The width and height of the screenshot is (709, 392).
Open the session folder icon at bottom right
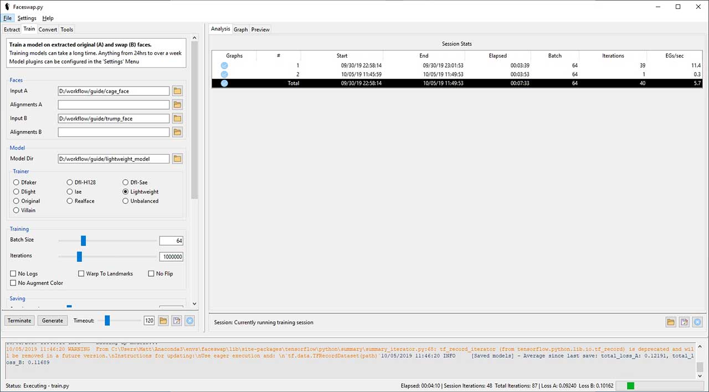(670, 322)
